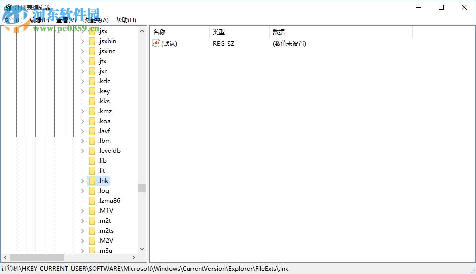Expand the .log tree node
The height and width of the screenshot is (274, 476).
tap(82, 191)
